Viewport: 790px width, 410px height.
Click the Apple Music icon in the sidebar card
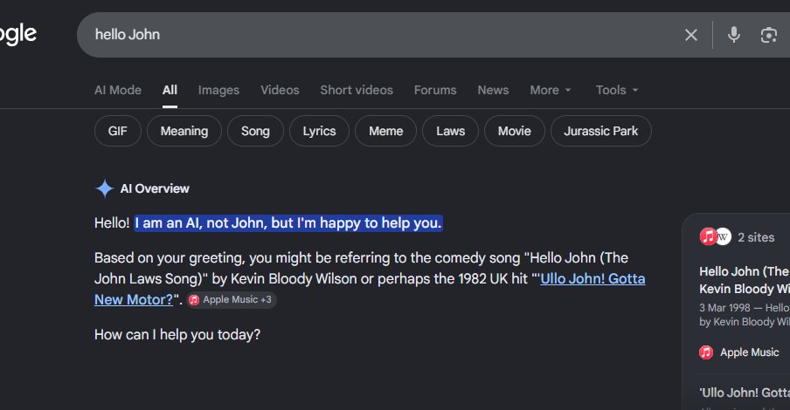pyautogui.click(x=706, y=352)
